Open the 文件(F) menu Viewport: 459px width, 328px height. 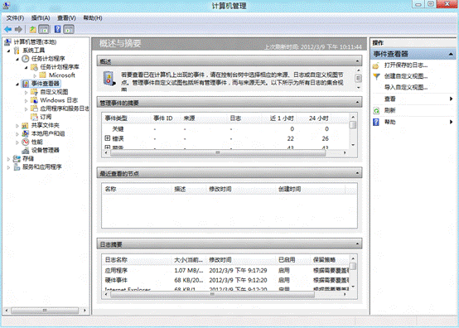click(x=15, y=18)
